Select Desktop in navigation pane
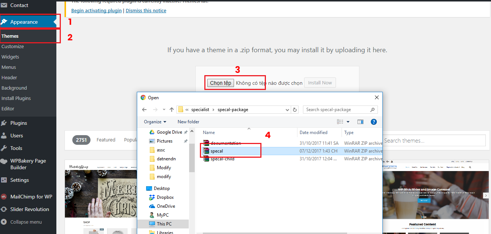This screenshot has height=234, width=491. pos(158,188)
